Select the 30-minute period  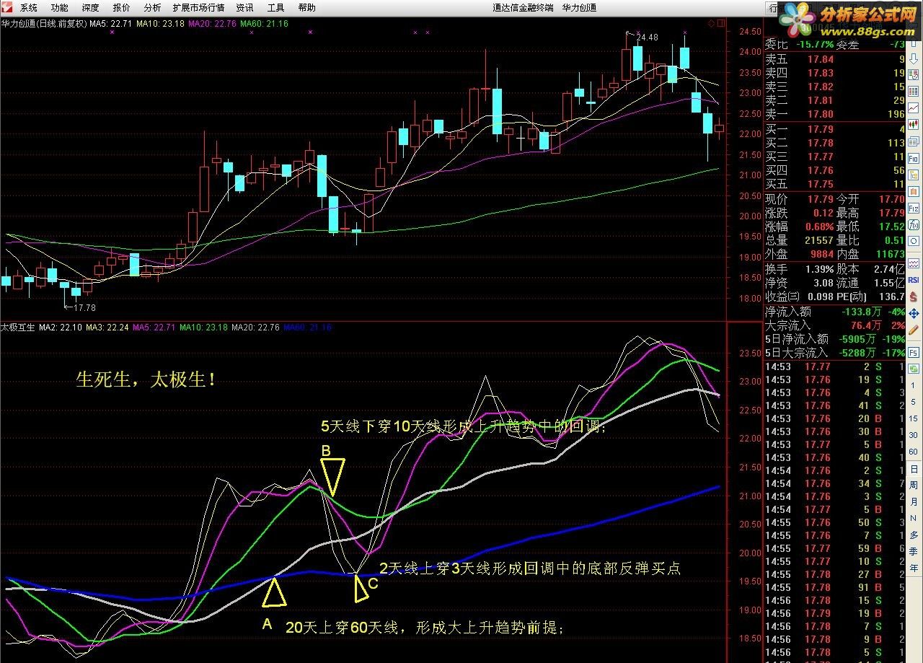click(x=913, y=435)
